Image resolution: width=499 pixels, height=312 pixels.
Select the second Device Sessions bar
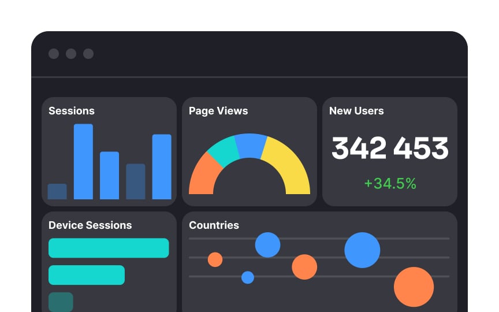click(87, 275)
